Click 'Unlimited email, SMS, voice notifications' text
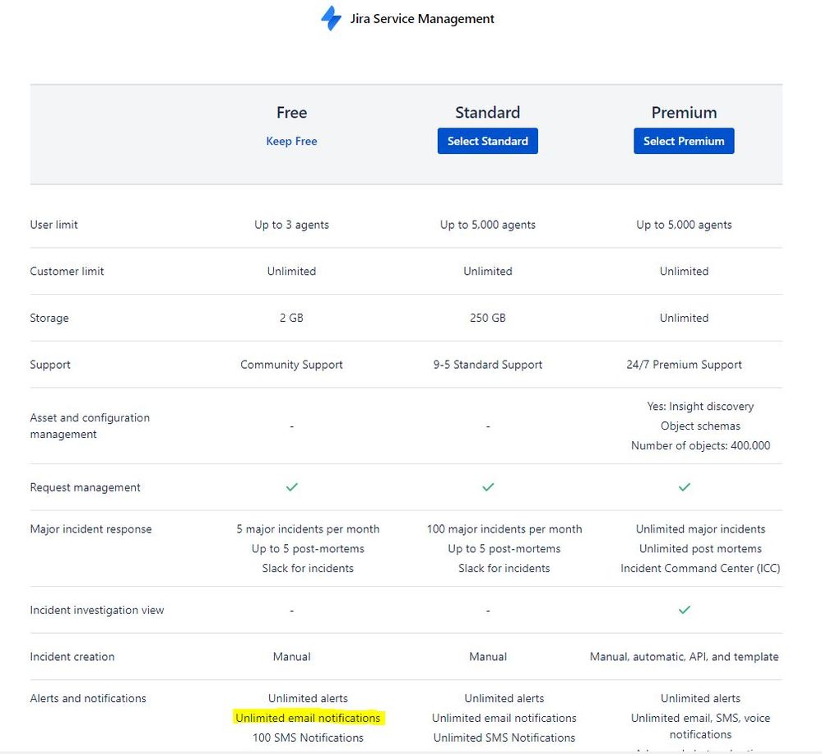 [x=700, y=726]
